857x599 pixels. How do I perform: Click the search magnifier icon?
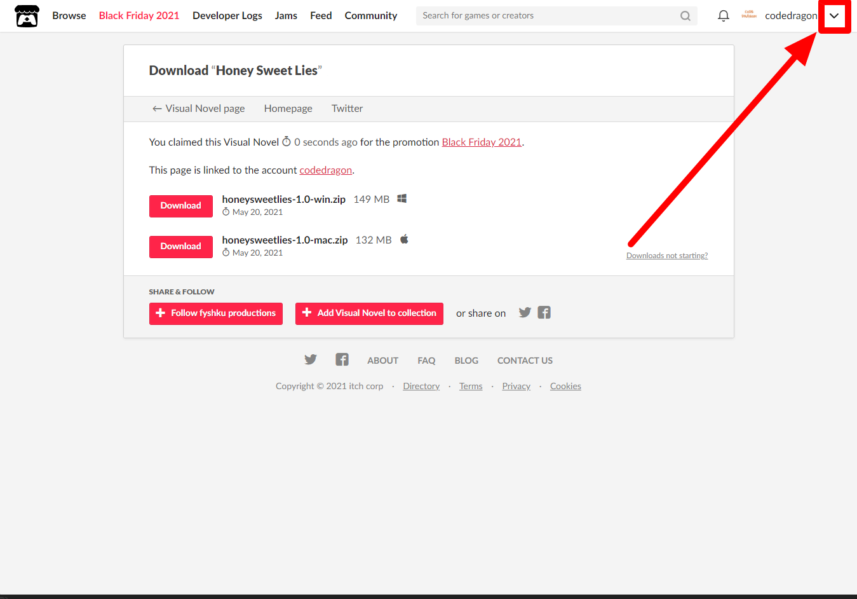click(685, 16)
